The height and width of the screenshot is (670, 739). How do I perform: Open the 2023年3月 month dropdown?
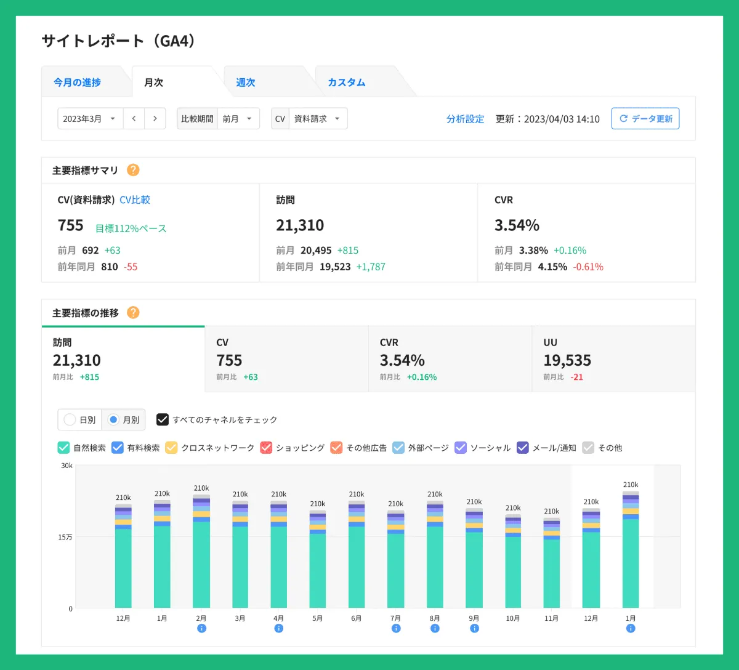point(90,118)
